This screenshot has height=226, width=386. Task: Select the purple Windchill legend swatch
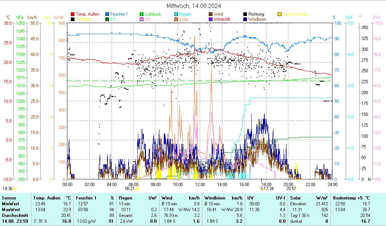click(x=211, y=19)
